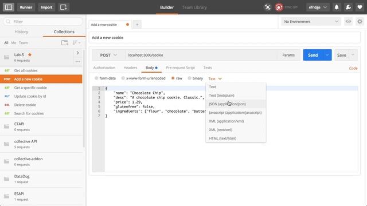Click the new collection folder icon

tap(65, 42)
